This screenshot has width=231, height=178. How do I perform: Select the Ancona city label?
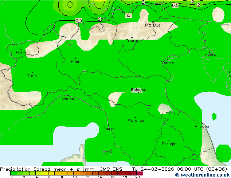(x=202, y=126)
